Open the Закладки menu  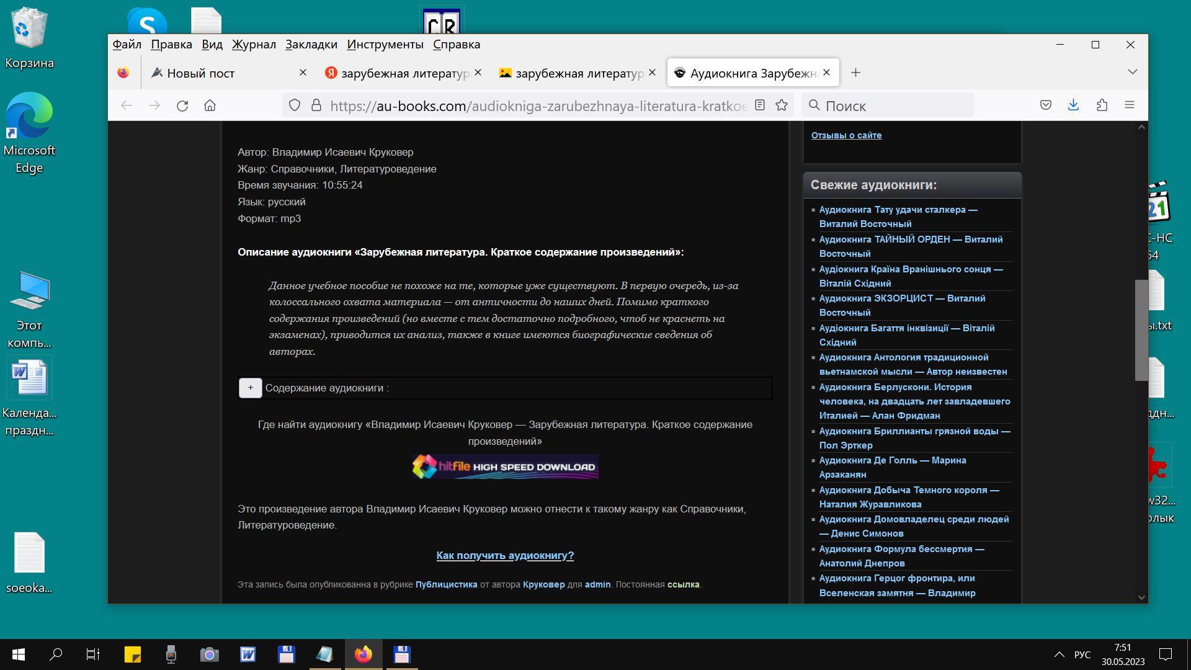[311, 45]
